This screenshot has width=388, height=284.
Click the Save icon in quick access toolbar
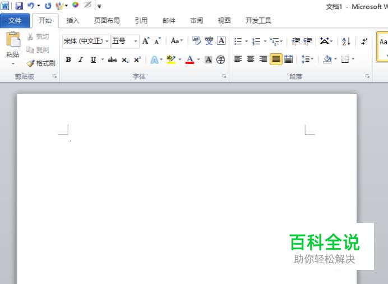point(19,6)
